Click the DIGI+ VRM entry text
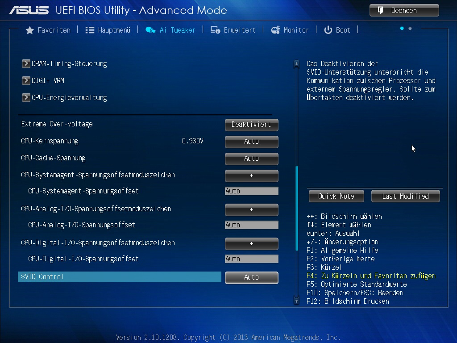This screenshot has height=343, width=457. pos(48,80)
